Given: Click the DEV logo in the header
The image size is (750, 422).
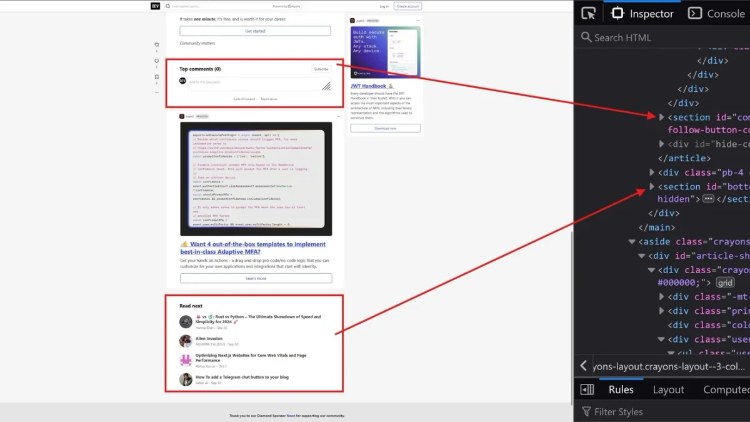Looking at the screenshot, I should pyautogui.click(x=155, y=6).
